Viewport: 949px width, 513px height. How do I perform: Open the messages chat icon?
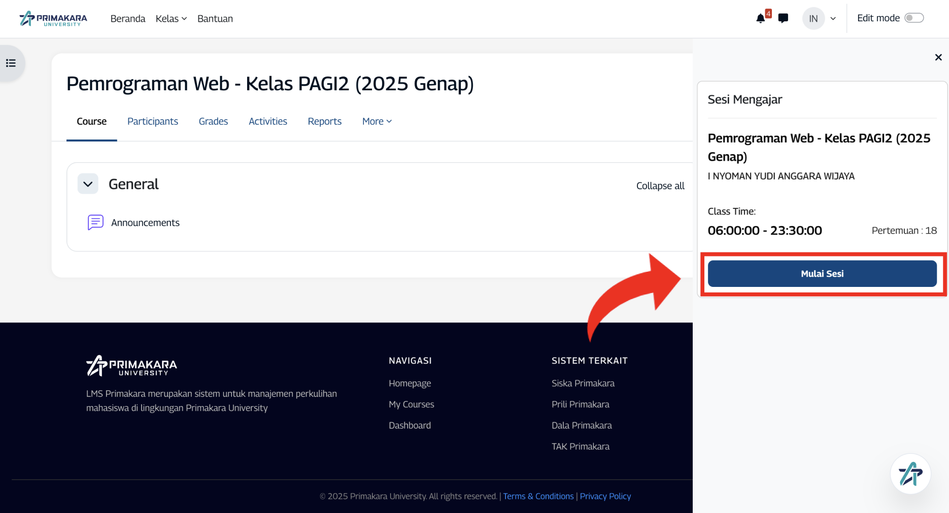click(783, 19)
